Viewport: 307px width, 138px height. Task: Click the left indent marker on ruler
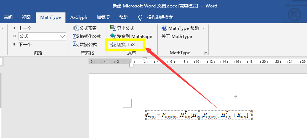click(131, 65)
